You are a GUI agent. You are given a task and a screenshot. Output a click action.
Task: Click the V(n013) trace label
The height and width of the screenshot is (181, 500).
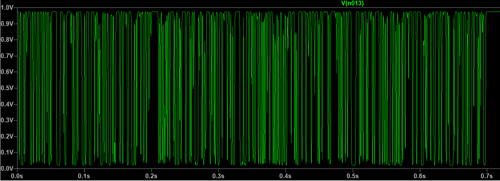click(353, 3)
